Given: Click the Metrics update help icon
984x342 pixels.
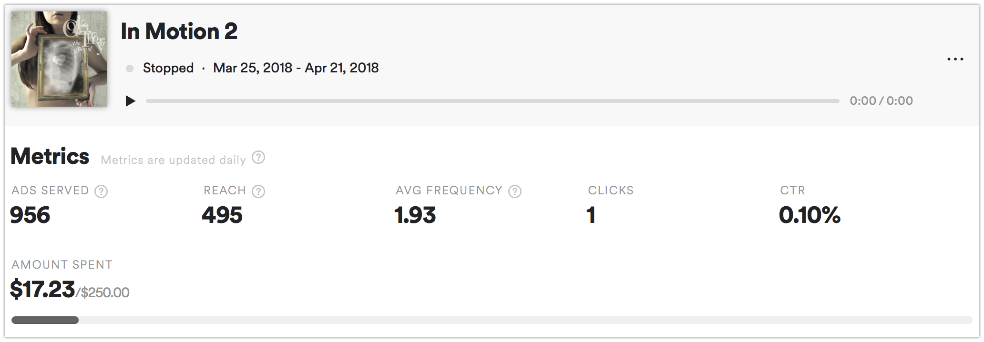Looking at the screenshot, I should tap(258, 158).
